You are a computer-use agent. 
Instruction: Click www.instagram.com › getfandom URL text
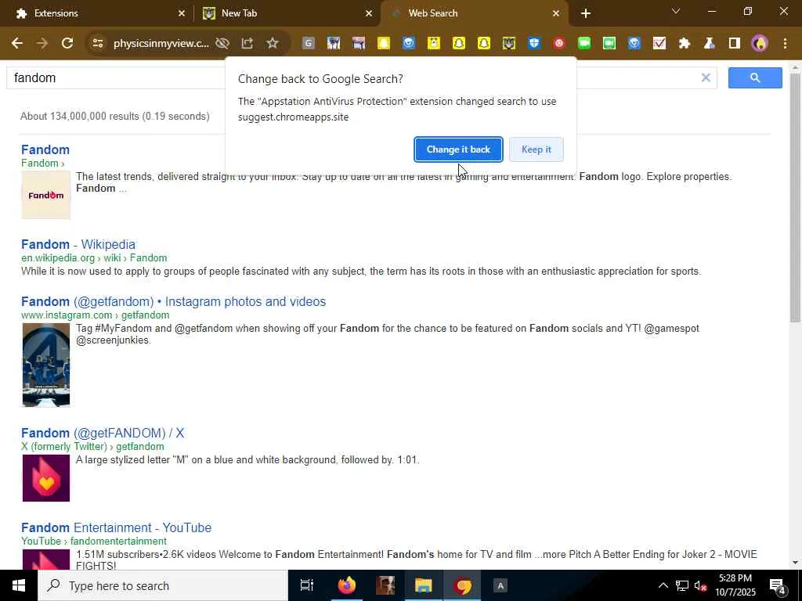95,315
